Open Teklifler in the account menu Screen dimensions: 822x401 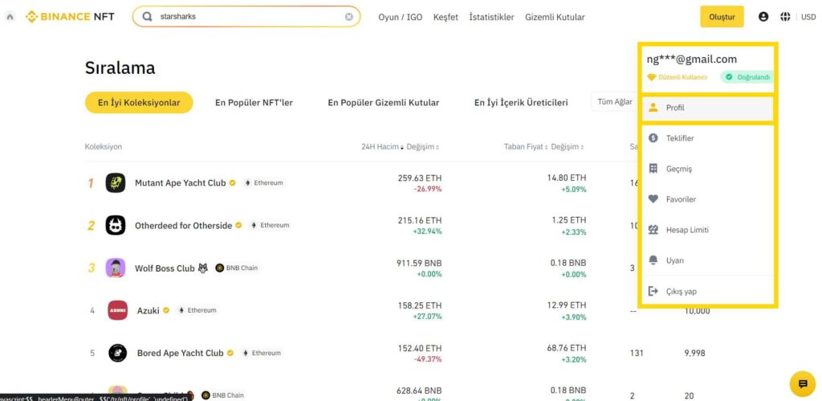point(707,138)
